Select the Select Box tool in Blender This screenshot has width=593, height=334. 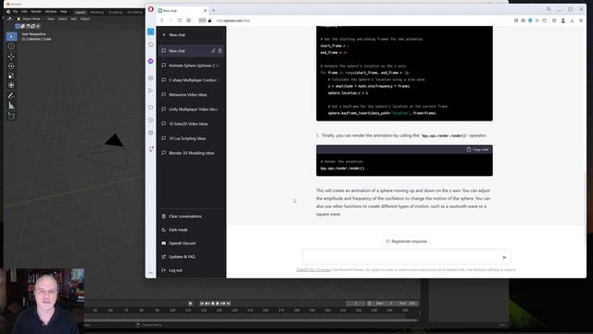(x=11, y=36)
